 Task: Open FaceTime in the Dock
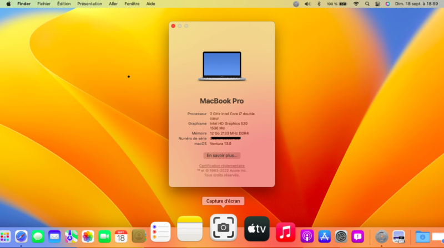tap(104, 236)
